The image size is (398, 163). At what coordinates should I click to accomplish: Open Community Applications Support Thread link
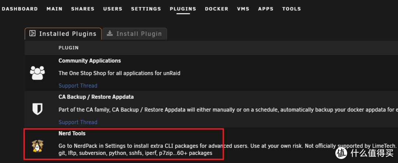[78, 86]
